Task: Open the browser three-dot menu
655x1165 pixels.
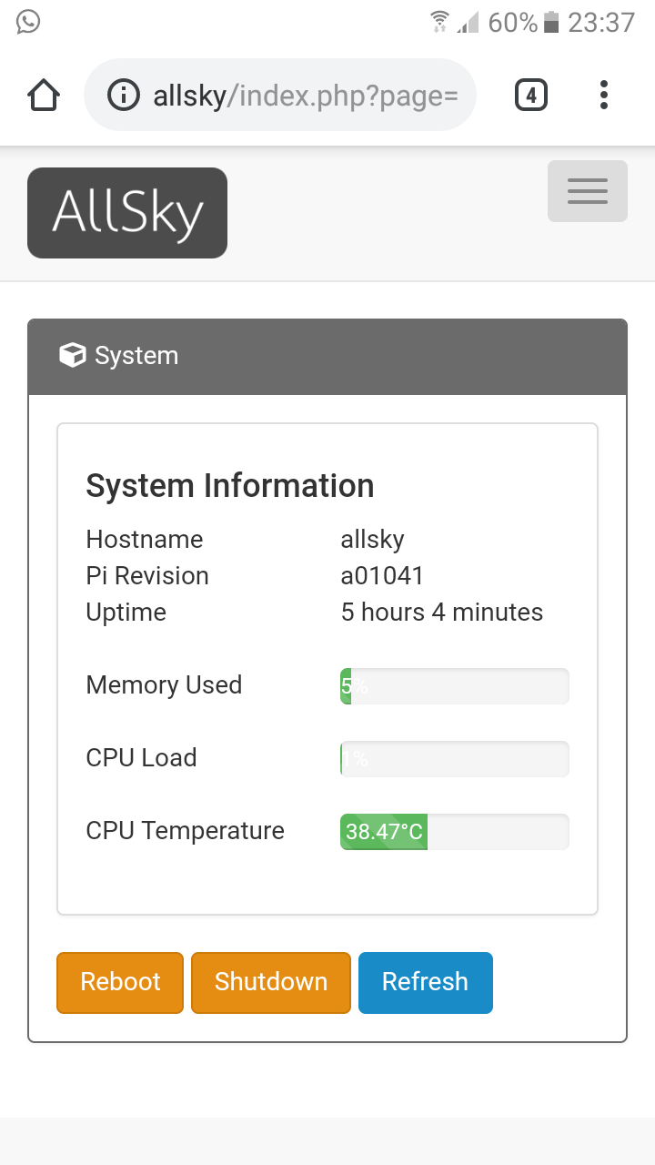Action: pyautogui.click(x=604, y=95)
